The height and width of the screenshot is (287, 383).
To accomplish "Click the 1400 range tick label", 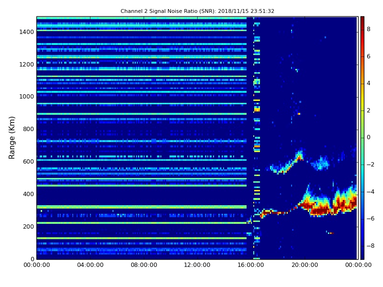I will tap(26, 32).
